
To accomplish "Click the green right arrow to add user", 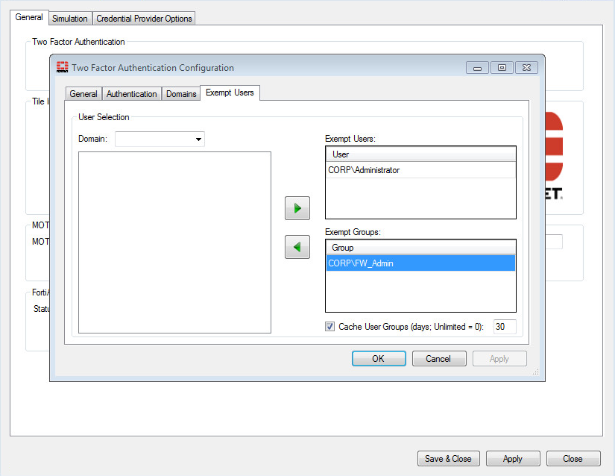I will point(297,208).
